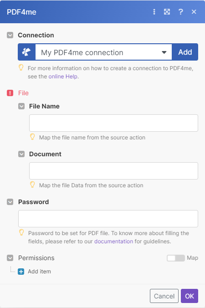Click the blue plus Add item icon

21,272
